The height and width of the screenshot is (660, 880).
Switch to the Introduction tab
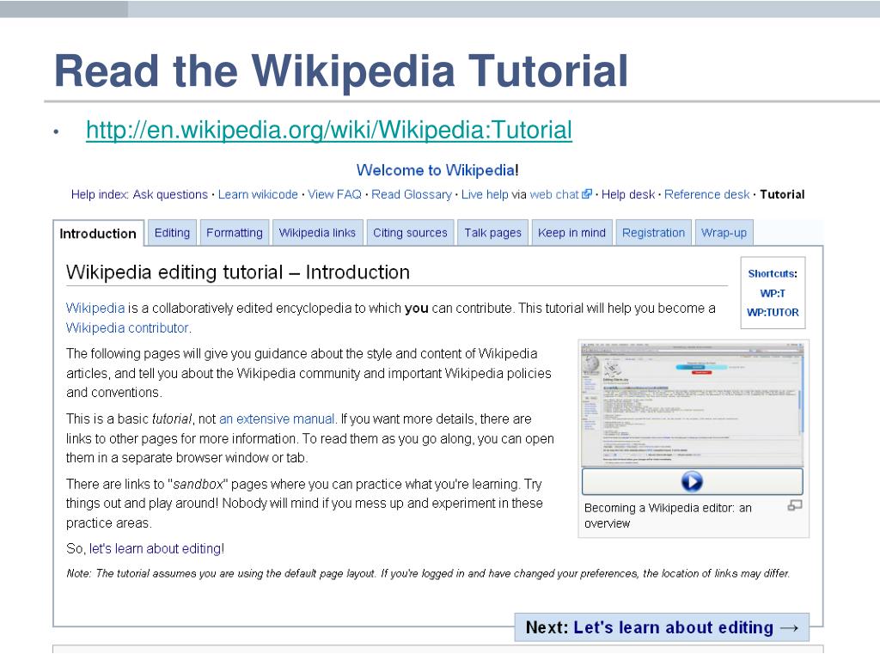98,234
